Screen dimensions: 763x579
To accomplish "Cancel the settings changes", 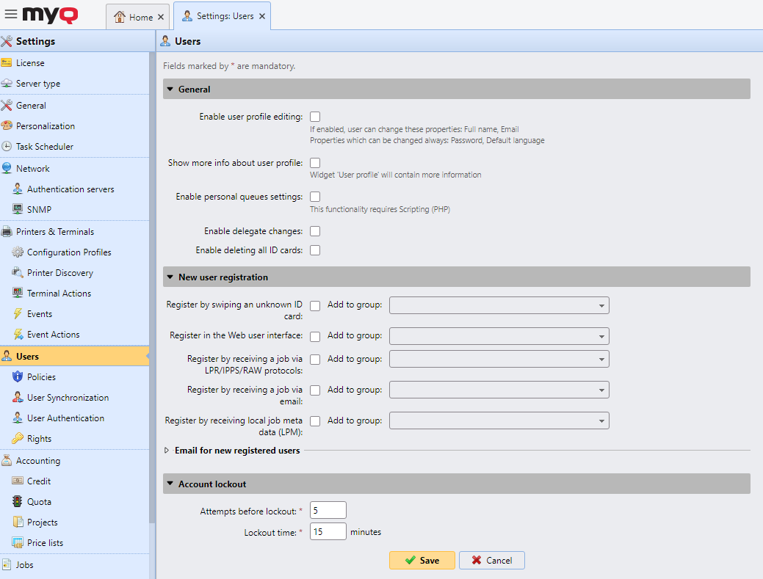I will (491, 561).
